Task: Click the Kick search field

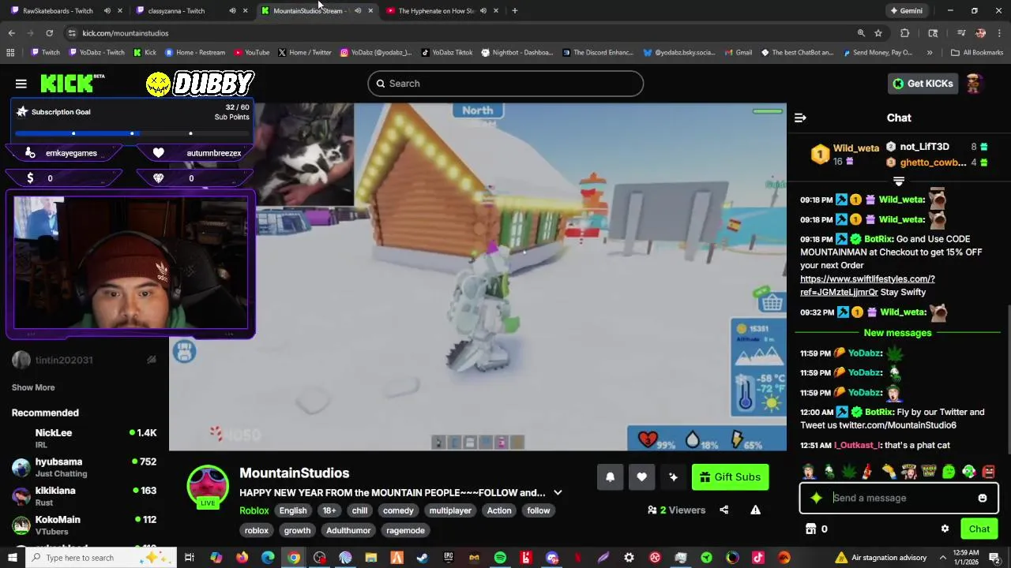Action: [x=505, y=84]
